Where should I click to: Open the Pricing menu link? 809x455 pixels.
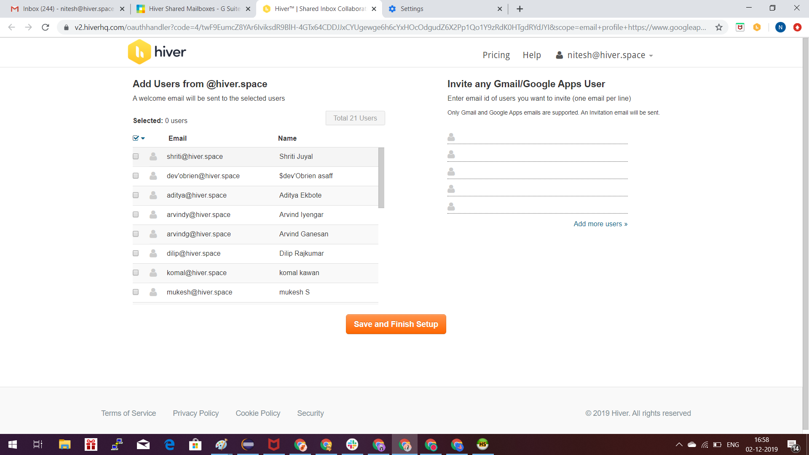coord(496,55)
